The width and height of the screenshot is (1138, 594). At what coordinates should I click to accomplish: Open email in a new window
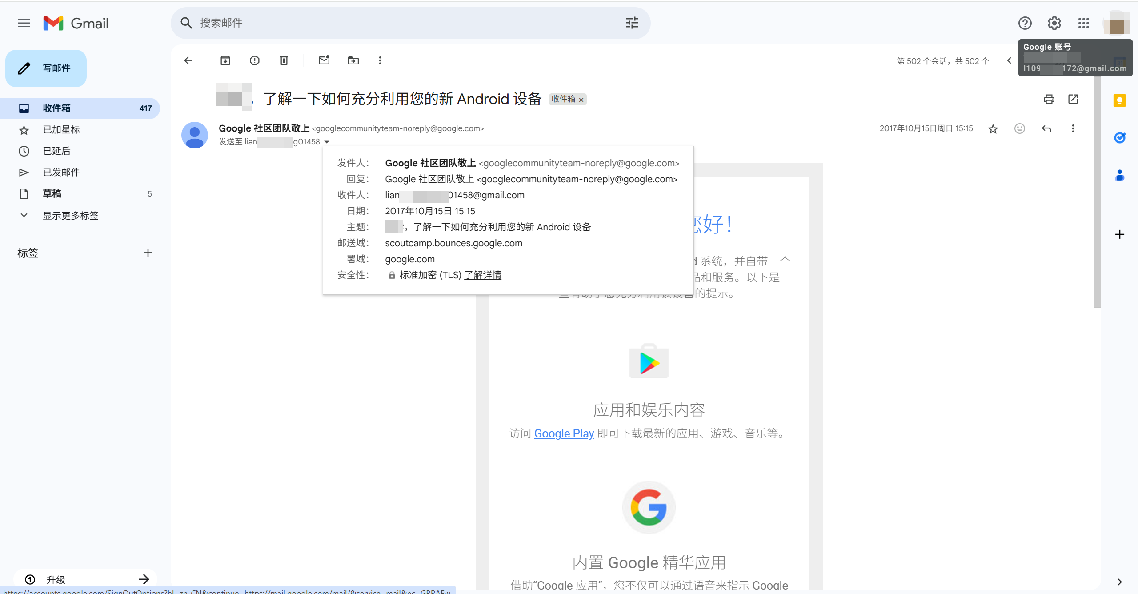pyautogui.click(x=1073, y=99)
